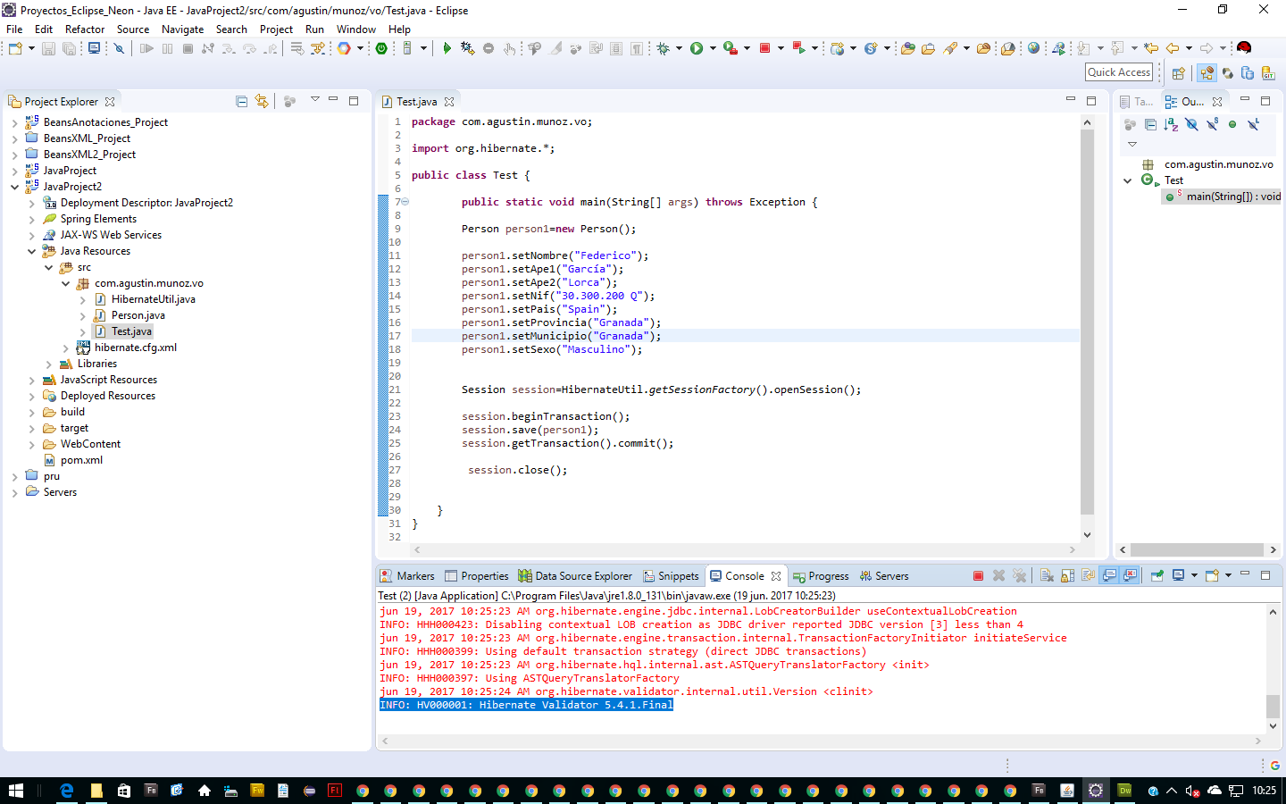
Task: Terminate the console process with red square
Action: point(978,575)
